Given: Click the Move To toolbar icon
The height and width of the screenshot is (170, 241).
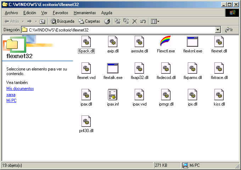Looking at the screenshot, I should click(x=118, y=21).
